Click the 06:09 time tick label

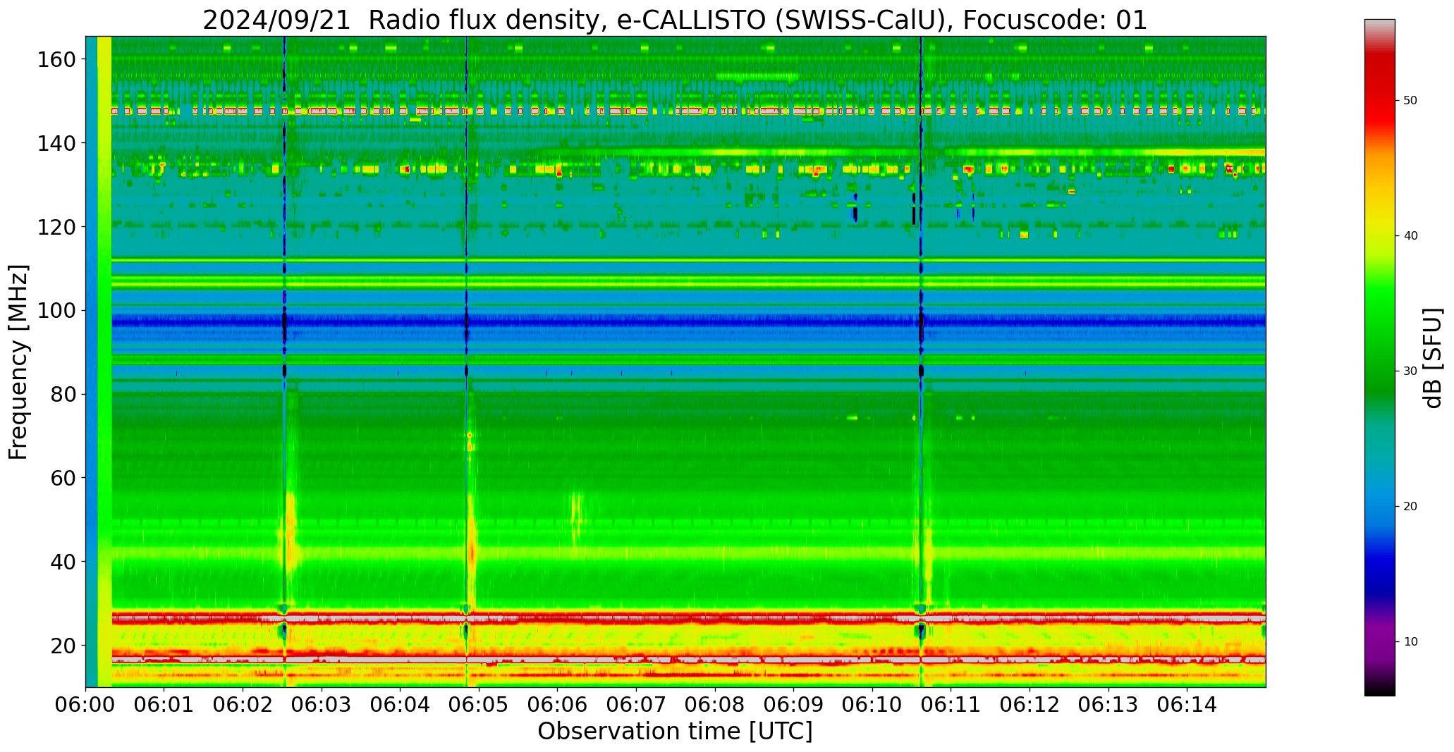(x=793, y=704)
